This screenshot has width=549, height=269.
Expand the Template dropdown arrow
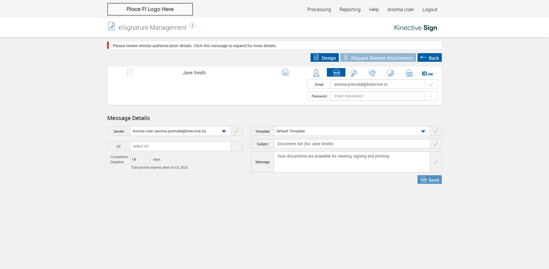click(x=423, y=131)
